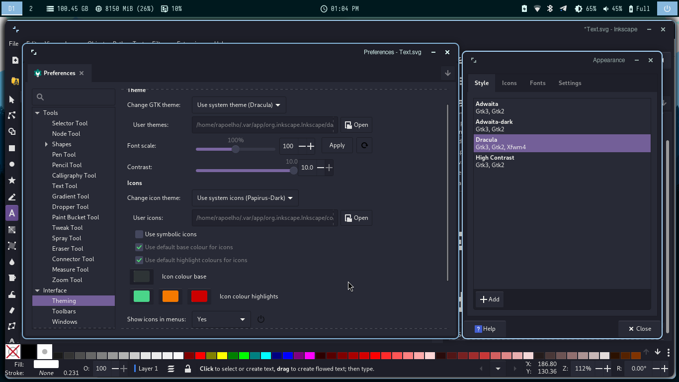This screenshot has width=679, height=382.
Task: Pick the Rectangle shape tool
Action: pyautogui.click(x=12, y=148)
